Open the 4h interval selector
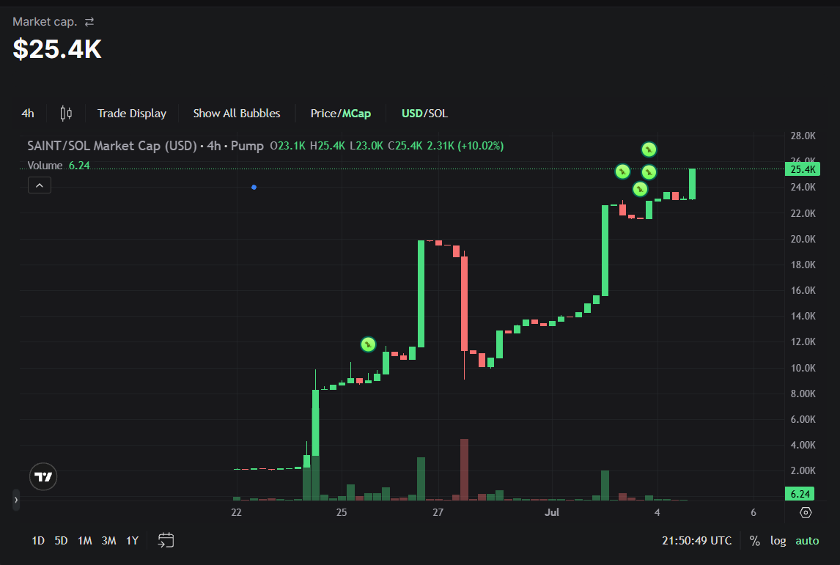 coord(28,114)
